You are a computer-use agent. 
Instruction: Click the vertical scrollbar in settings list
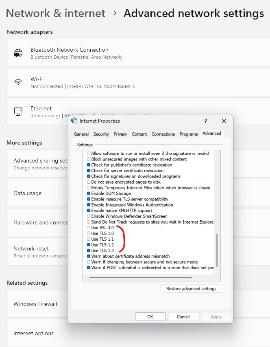pyautogui.click(x=217, y=249)
